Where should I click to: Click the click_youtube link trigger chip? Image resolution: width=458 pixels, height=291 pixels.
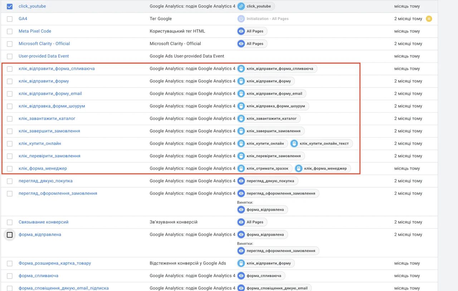pos(256,6)
